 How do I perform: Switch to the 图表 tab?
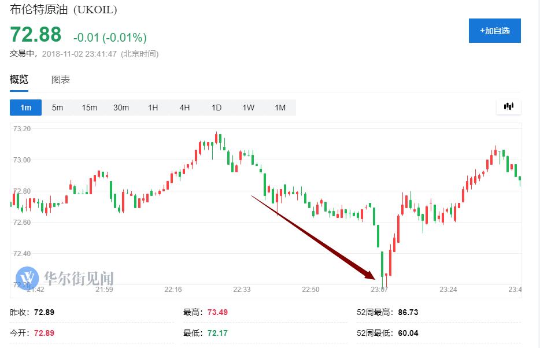(x=61, y=80)
